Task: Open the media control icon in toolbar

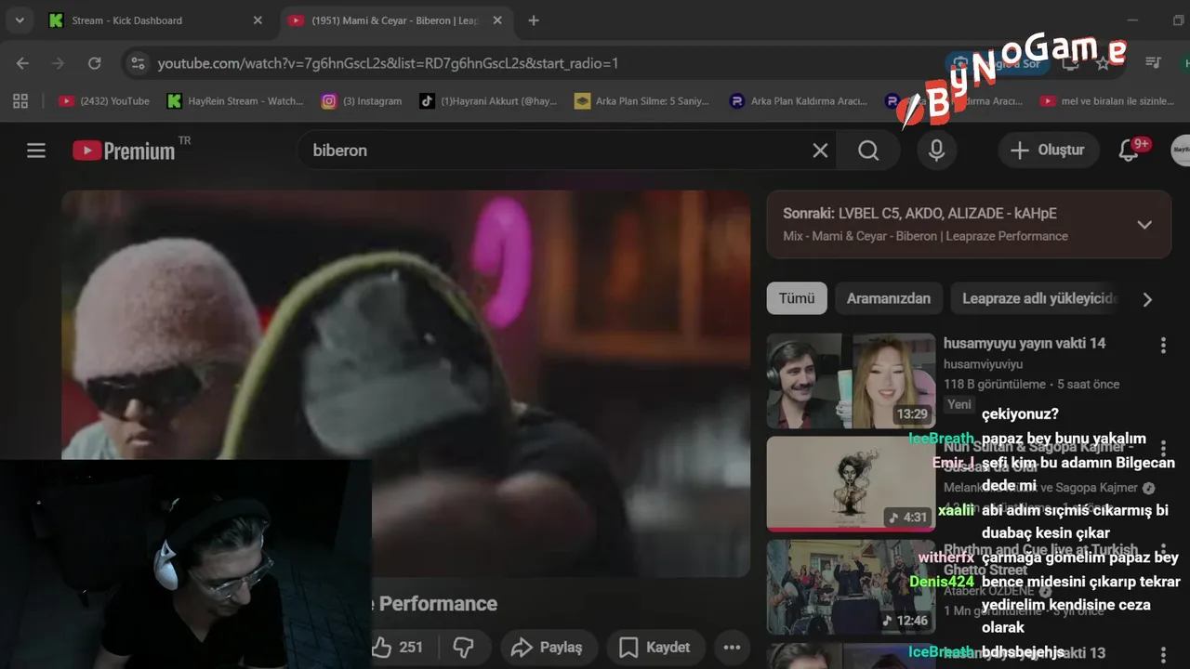Action: 1153,63
